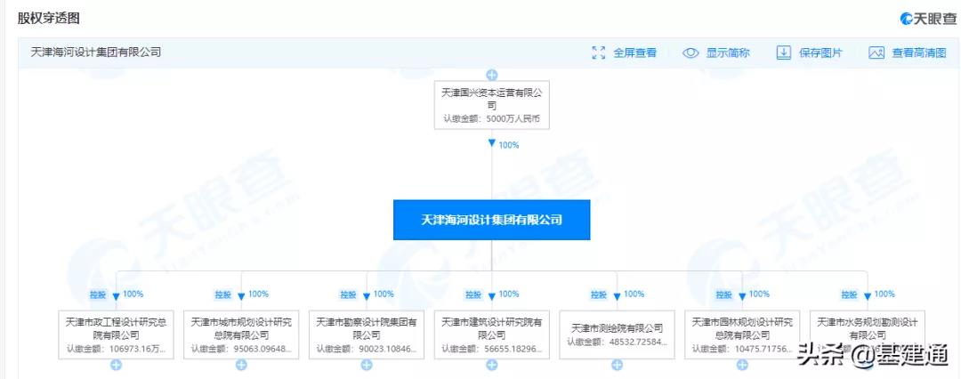Select the central 天津海河设计集团有限公司 node
Viewport: 961px width, 379px height.
pos(491,220)
